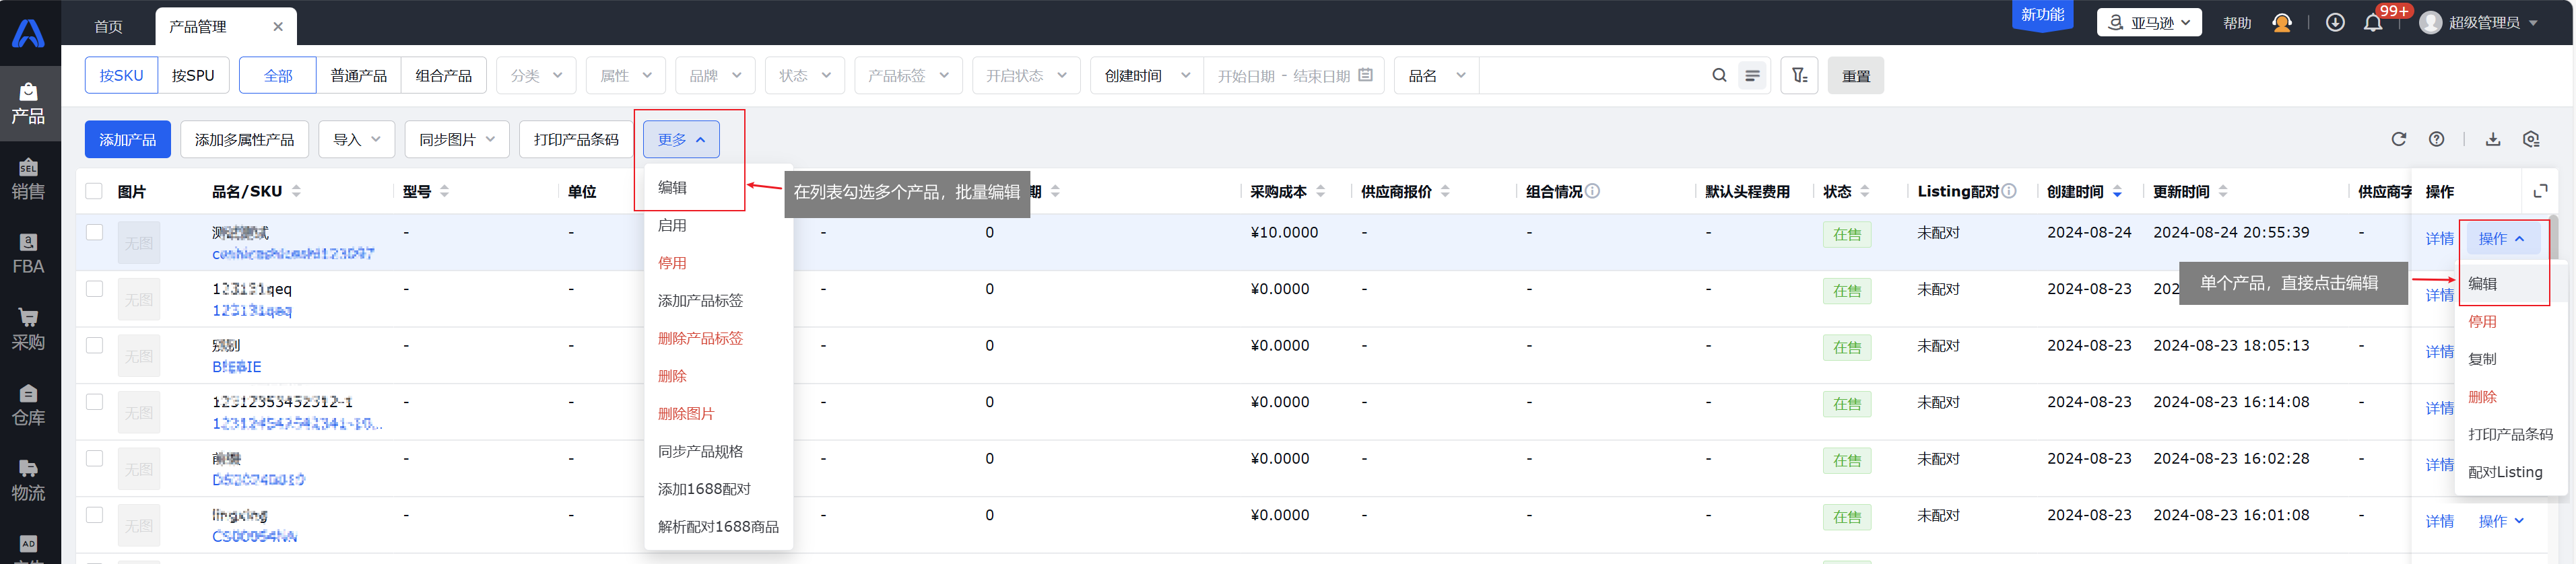Open the 物流 sidebar module
The width and height of the screenshot is (2576, 564).
28,481
